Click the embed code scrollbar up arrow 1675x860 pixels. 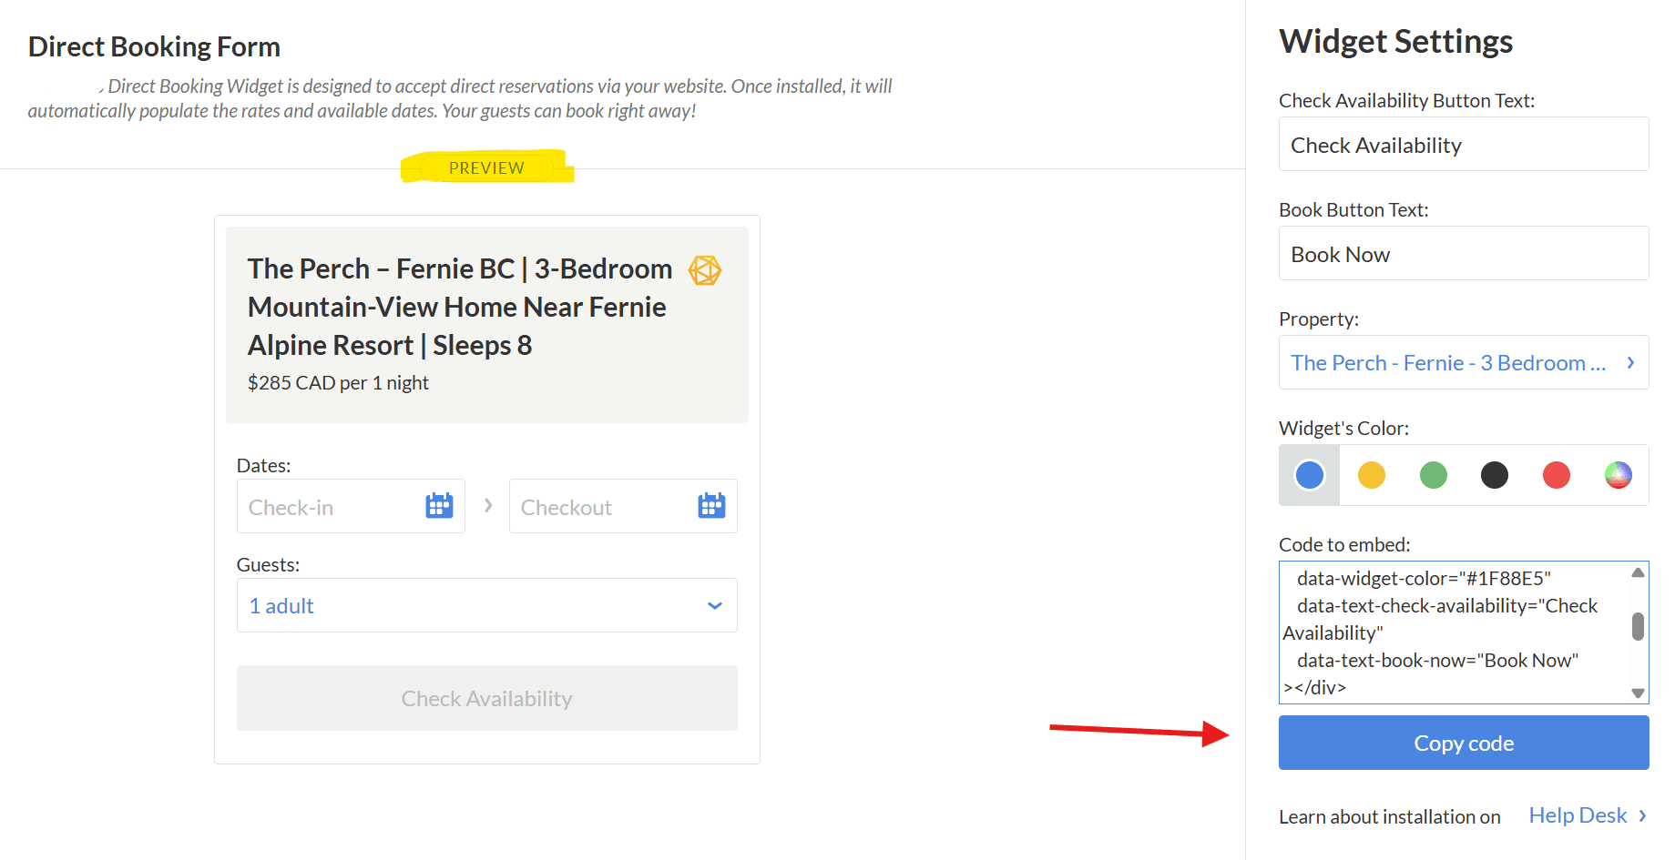coord(1638,572)
